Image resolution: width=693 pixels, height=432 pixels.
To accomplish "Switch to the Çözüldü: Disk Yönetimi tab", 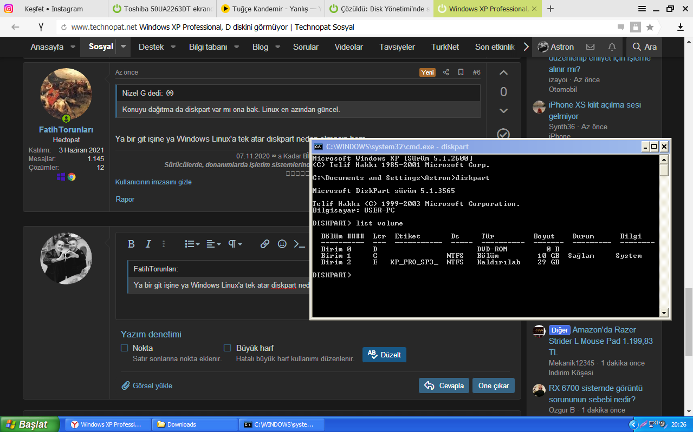I will (x=379, y=9).
